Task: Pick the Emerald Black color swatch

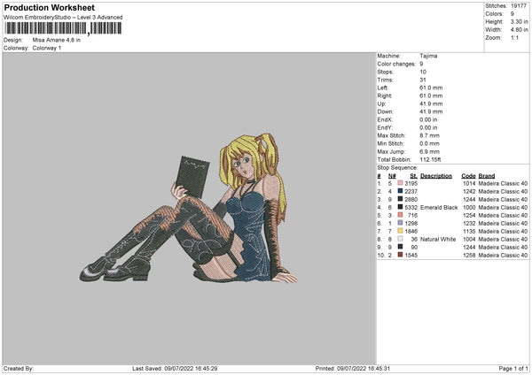Action: (x=400, y=207)
